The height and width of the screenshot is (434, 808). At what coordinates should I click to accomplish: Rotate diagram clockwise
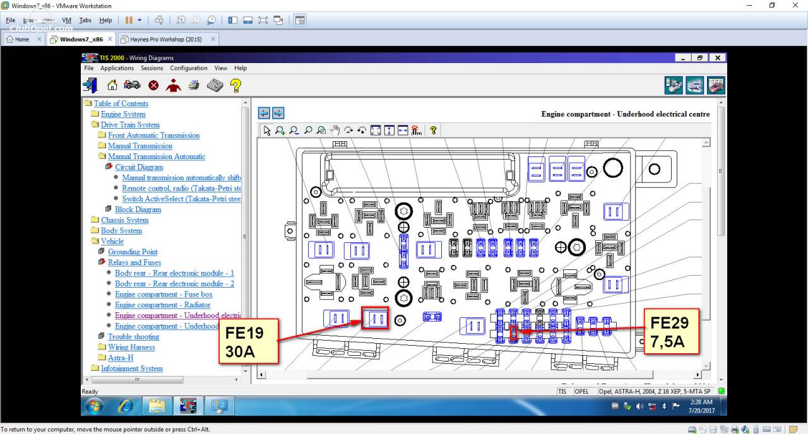348,131
